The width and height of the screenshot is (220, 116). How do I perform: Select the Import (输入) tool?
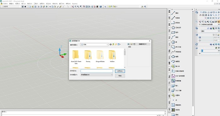[175, 86]
